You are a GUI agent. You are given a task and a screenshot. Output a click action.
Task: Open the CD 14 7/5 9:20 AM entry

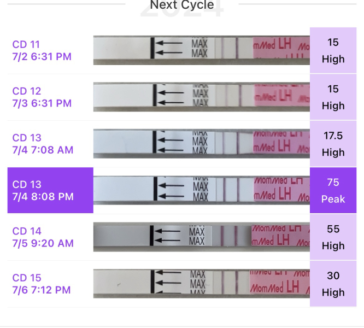pyautogui.click(x=43, y=237)
